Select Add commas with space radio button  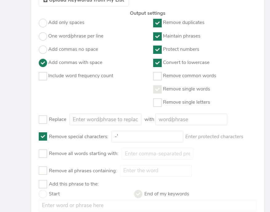click(43, 63)
